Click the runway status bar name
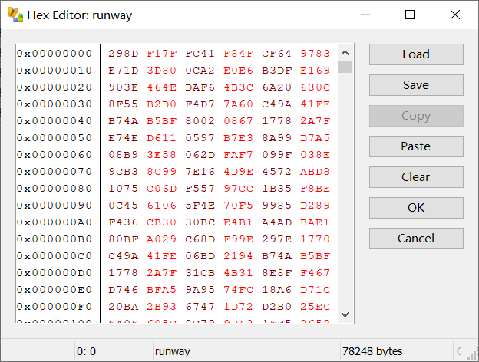Image resolution: width=479 pixels, height=362 pixels. 173,351
